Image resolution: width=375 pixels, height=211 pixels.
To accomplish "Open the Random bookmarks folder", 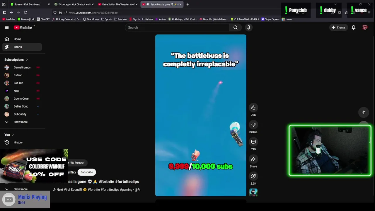I will pos(120,19).
